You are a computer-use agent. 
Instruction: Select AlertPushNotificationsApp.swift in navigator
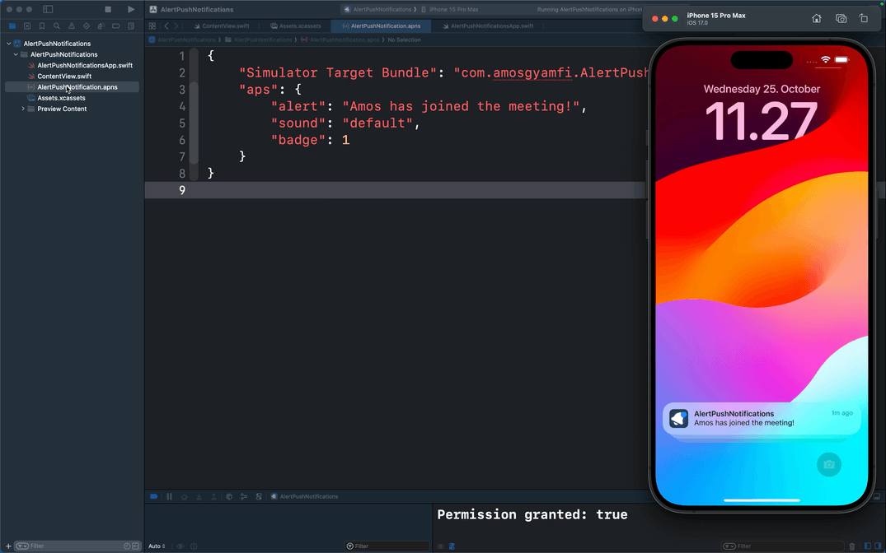pos(85,66)
